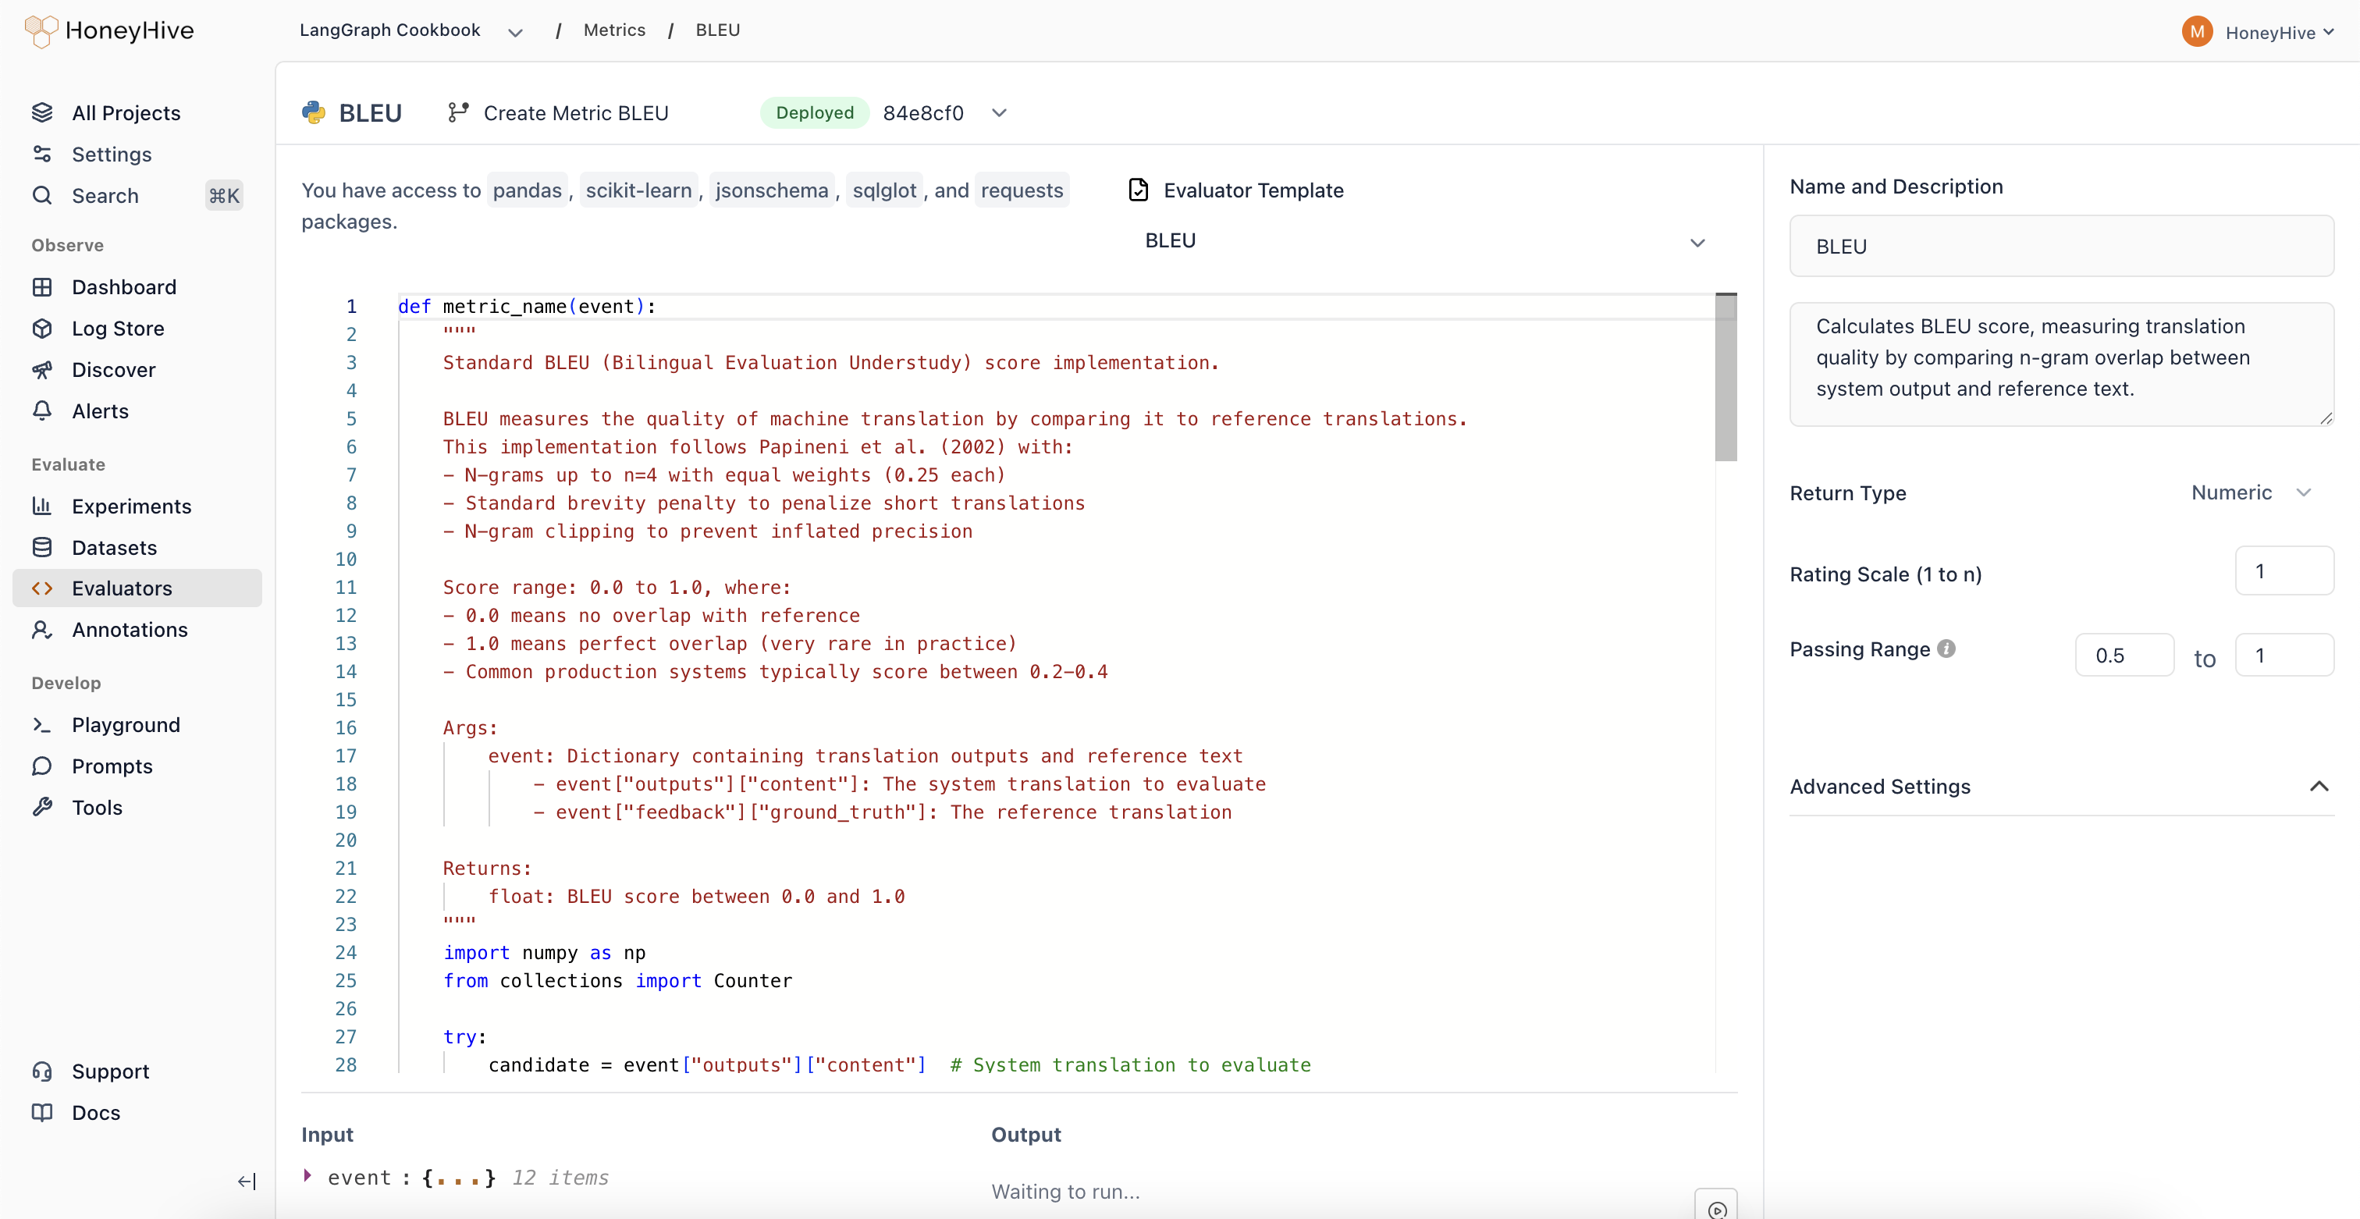This screenshot has width=2360, height=1219.
Task: Open Alerts bell icon in sidebar
Action: (42, 411)
